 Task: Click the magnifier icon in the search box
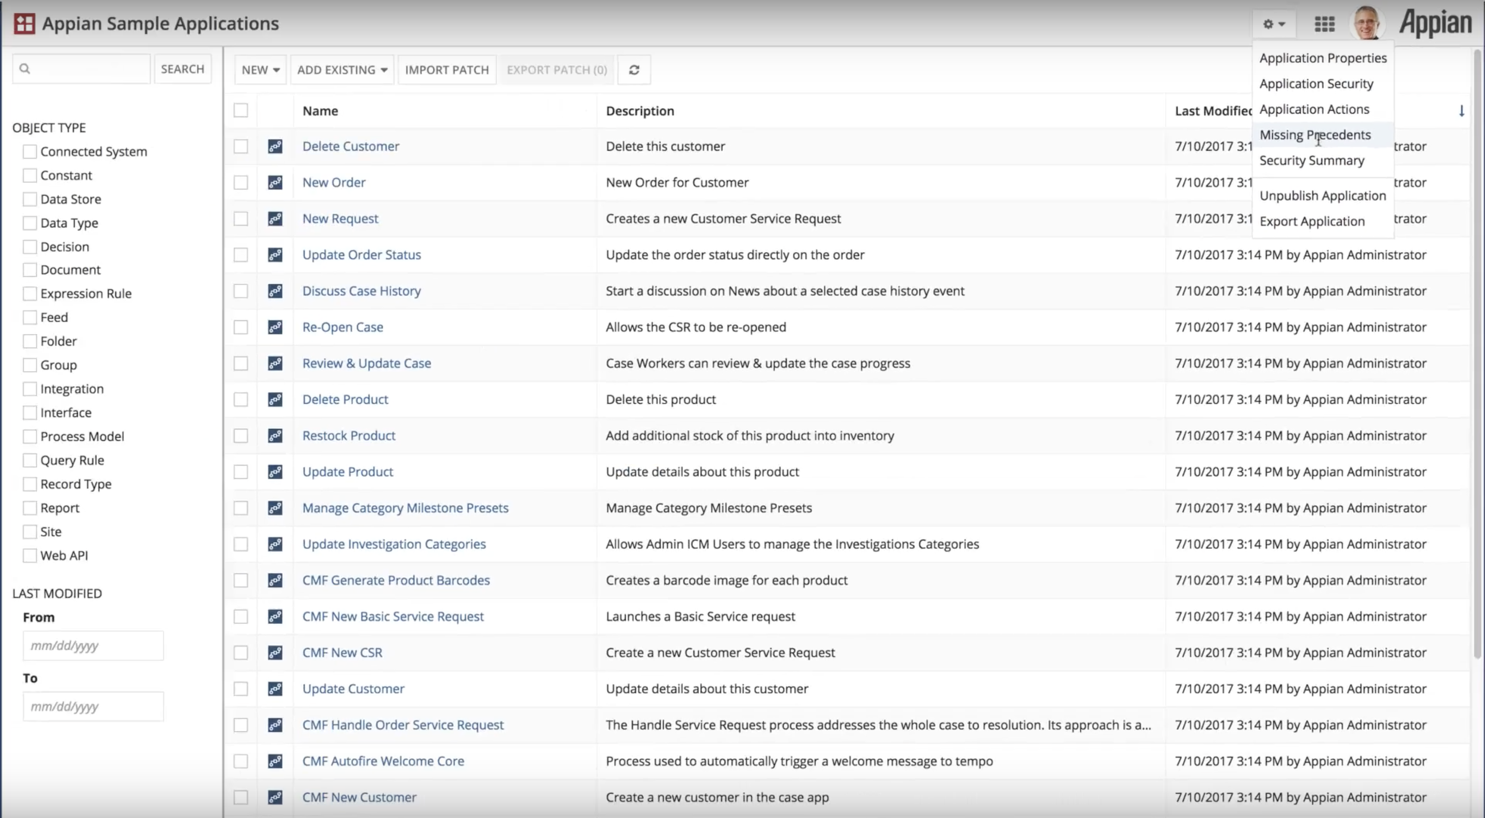pyautogui.click(x=25, y=68)
